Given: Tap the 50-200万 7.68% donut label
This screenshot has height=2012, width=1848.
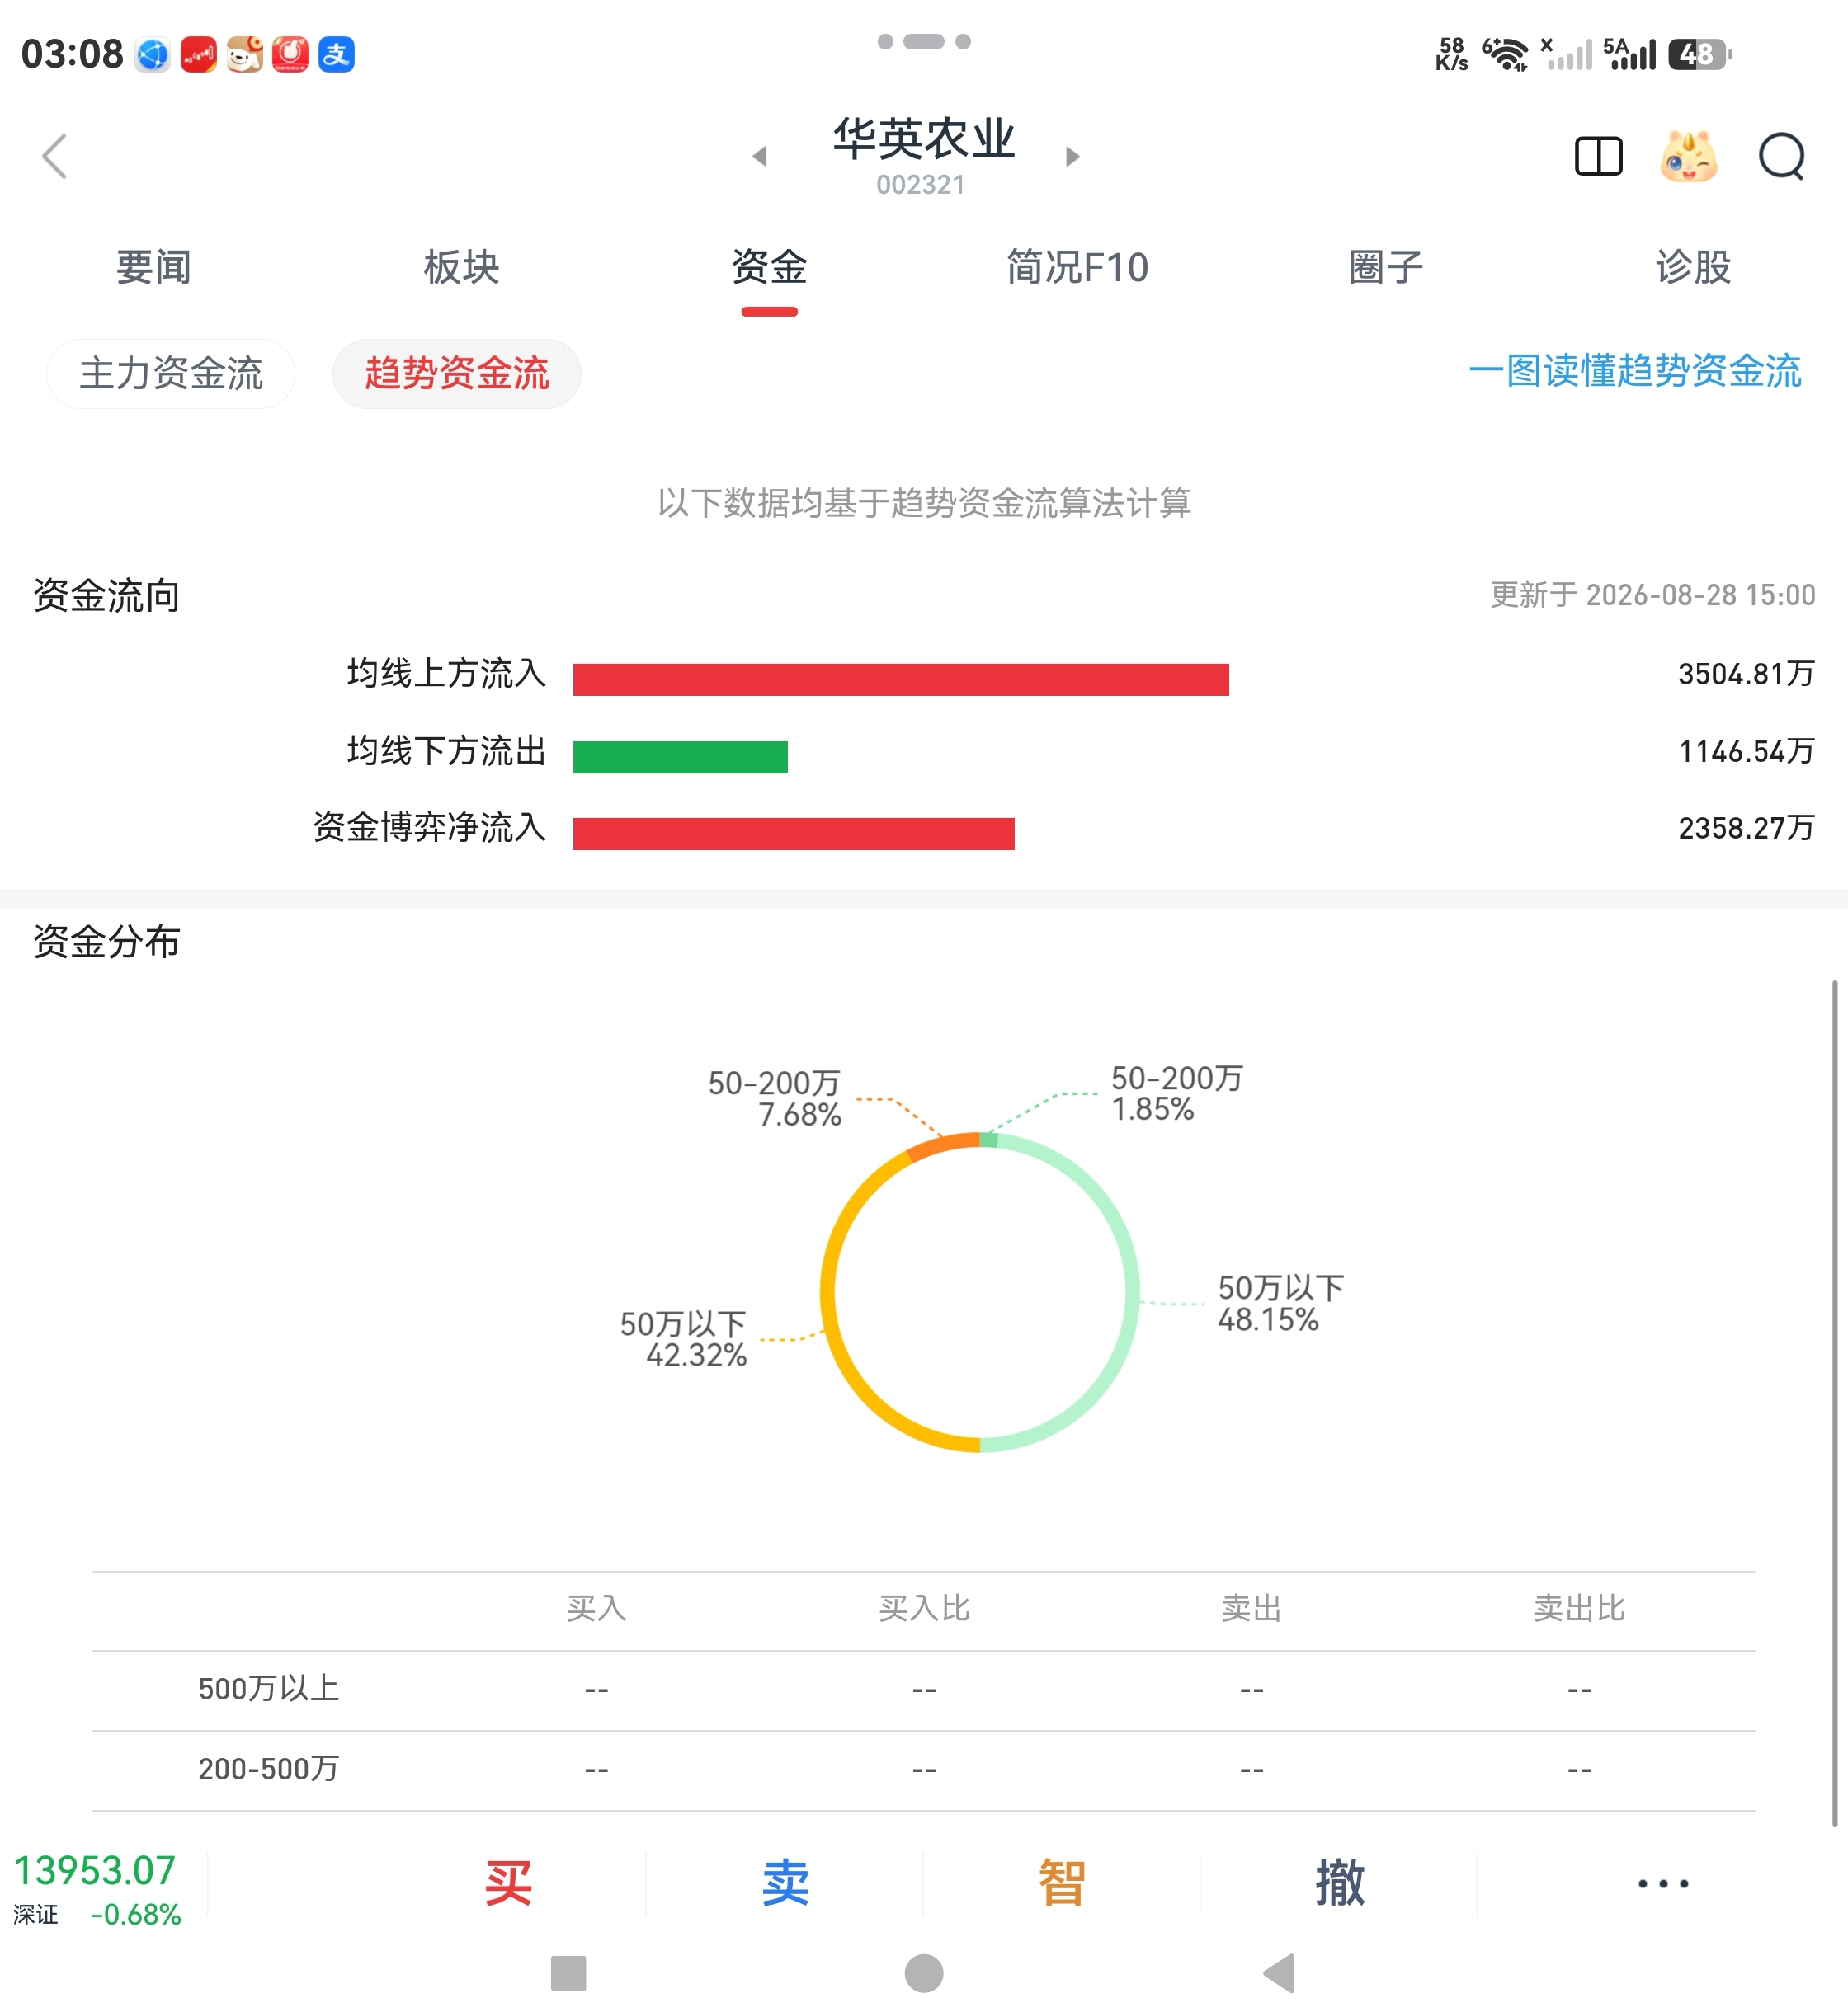Looking at the screenshot, I should 774,1098.
